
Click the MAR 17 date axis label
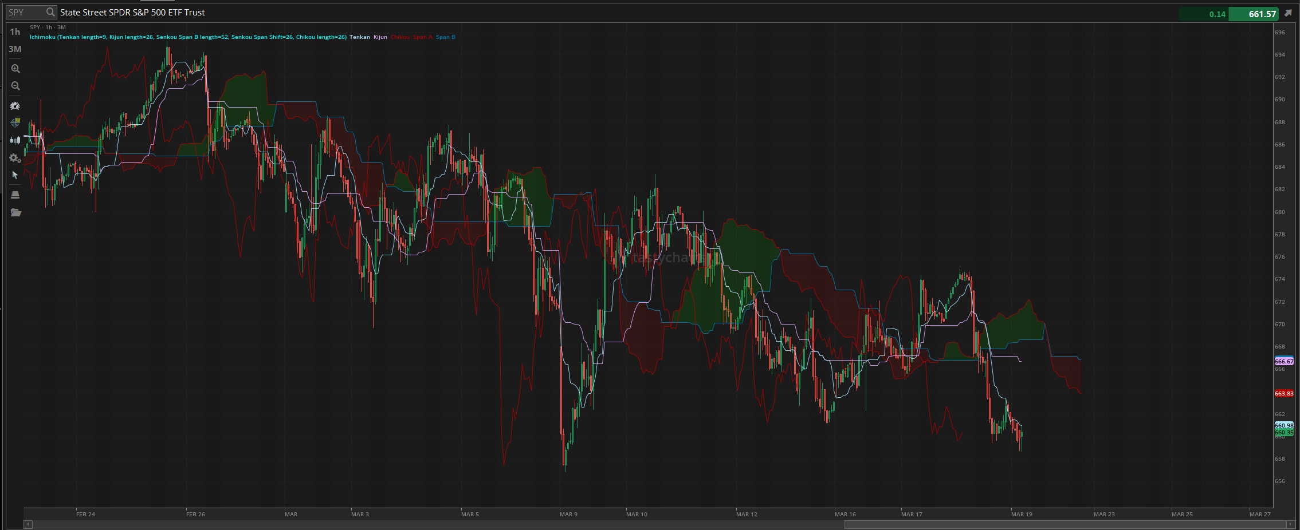[x=912, y=515]
